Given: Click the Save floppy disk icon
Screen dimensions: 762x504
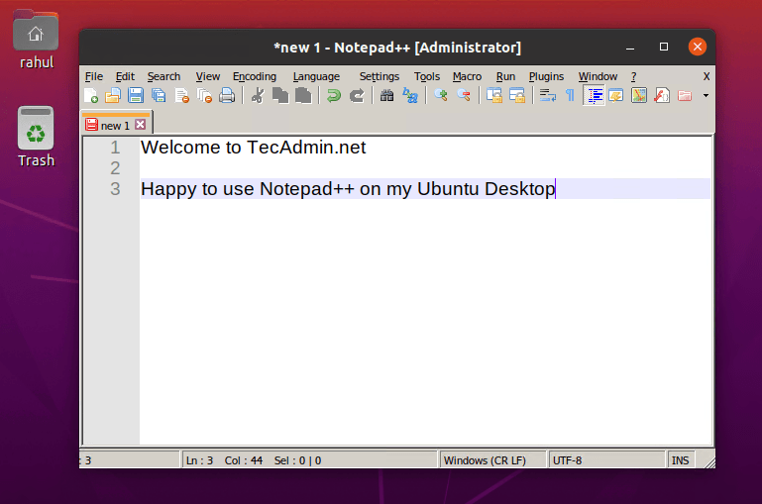Looking at the screenshot, I should [136, 96].
